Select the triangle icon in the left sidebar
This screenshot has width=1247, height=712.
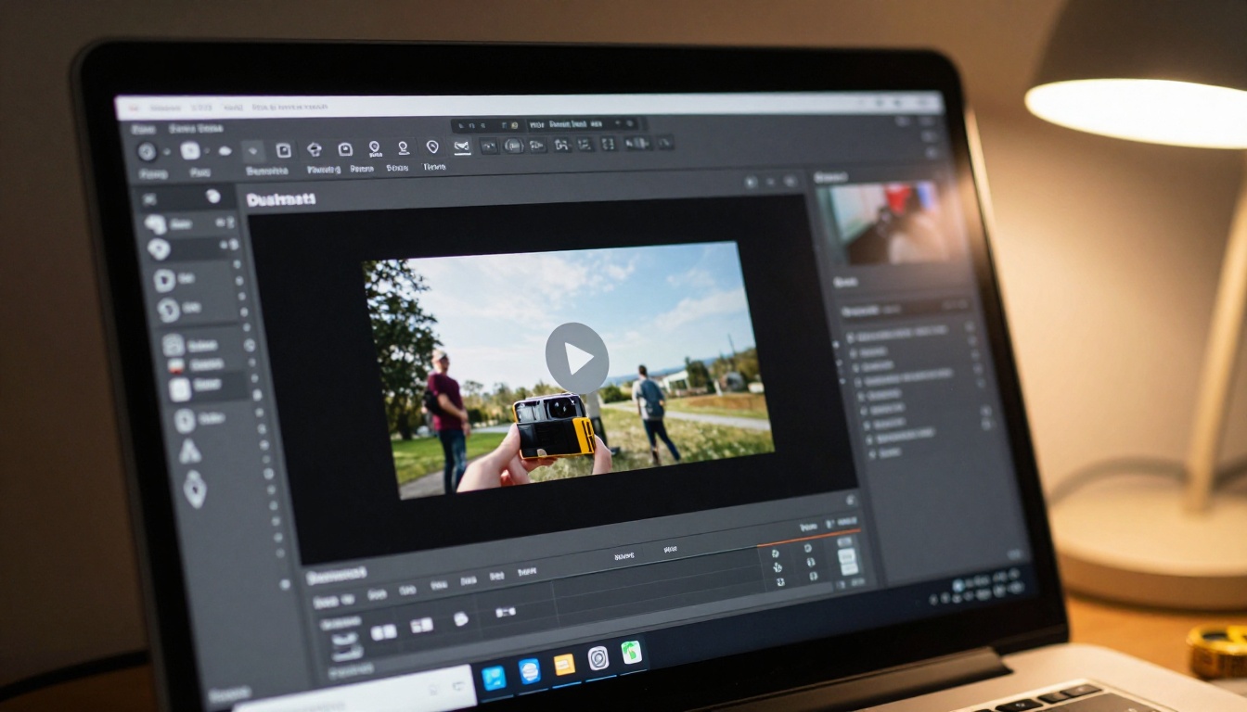click(x=189, y=451)
